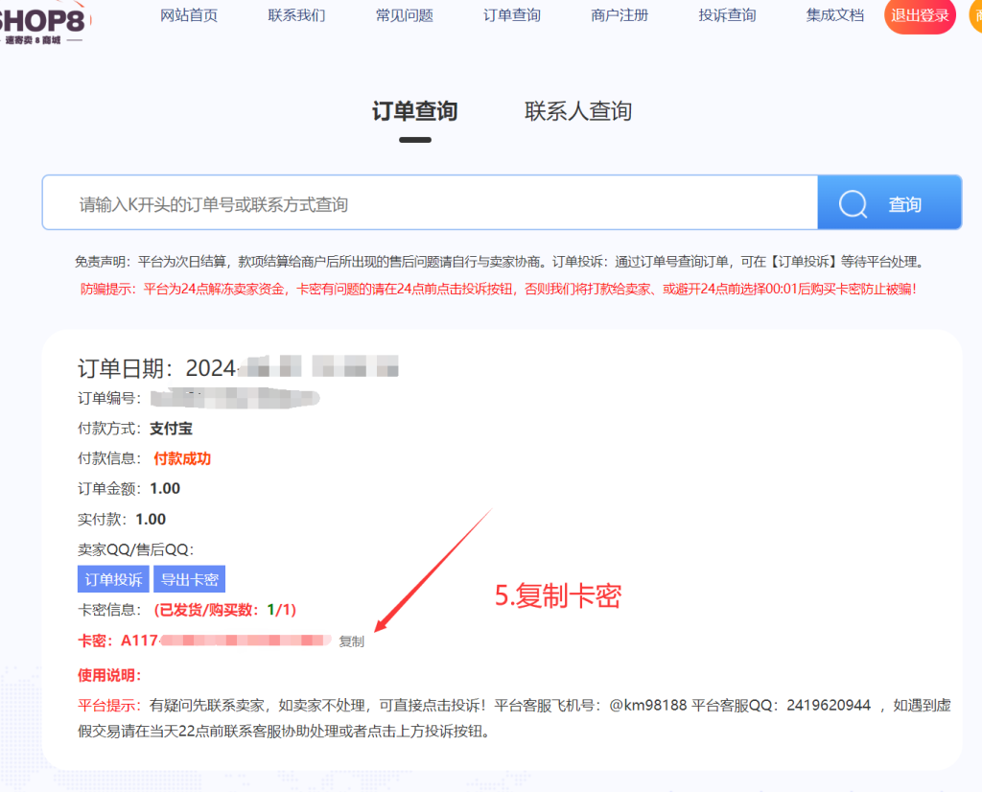982x792 pixels.
Task: Click the 卖家QQ/售后QQ label
Action: coord(136,549)
